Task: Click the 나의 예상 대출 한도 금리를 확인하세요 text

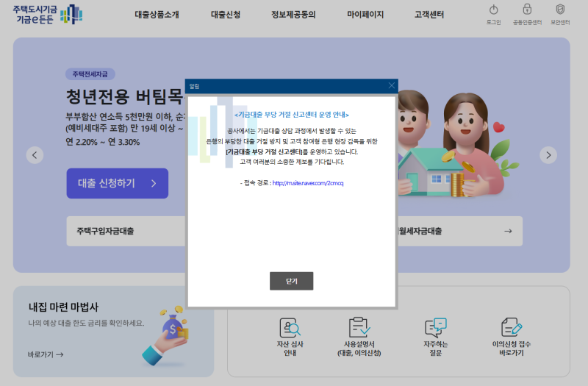Action: [x=86, y=323]
